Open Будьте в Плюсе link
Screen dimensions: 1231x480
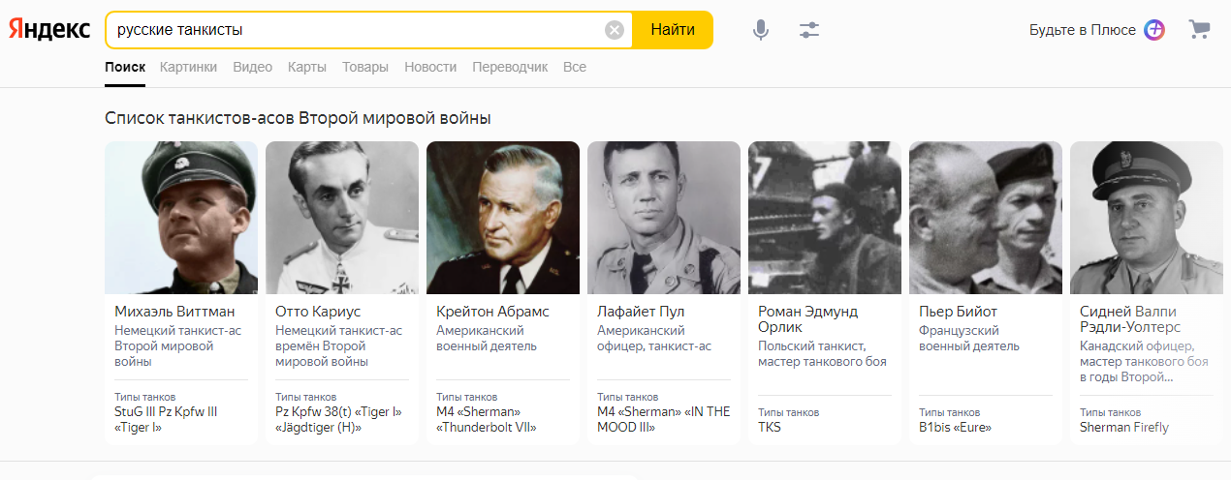coord(1083,30)
